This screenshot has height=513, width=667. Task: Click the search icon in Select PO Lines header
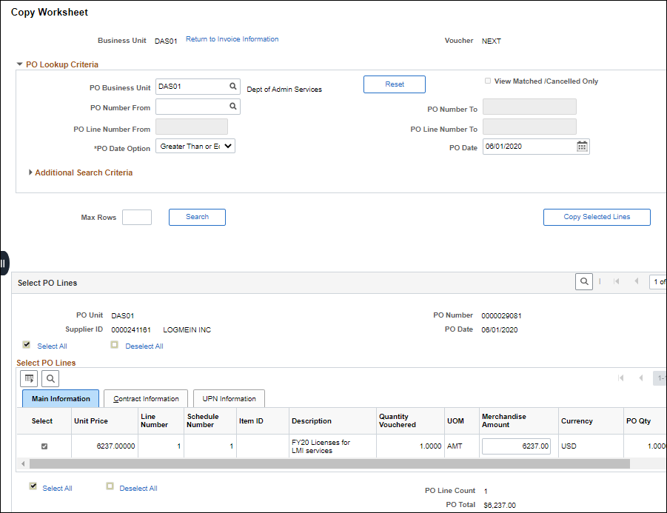point(584,282)
